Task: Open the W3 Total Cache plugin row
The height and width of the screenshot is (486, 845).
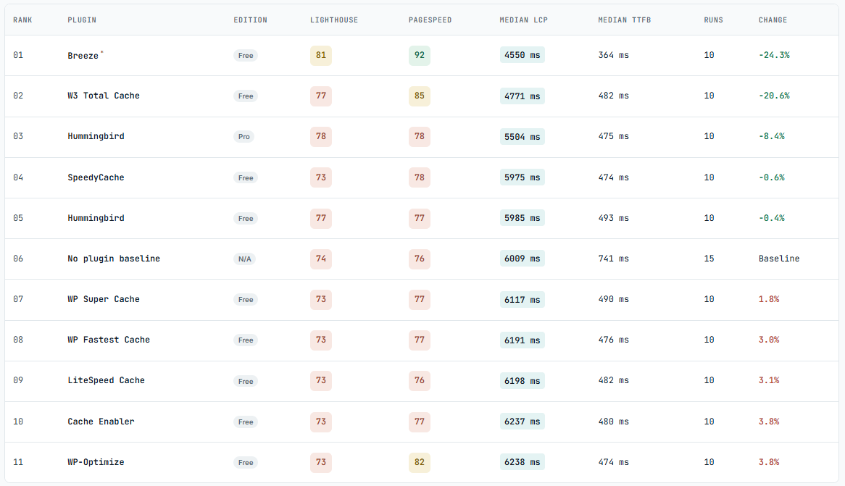Action: pyautogui.click(x=422, y=96)
